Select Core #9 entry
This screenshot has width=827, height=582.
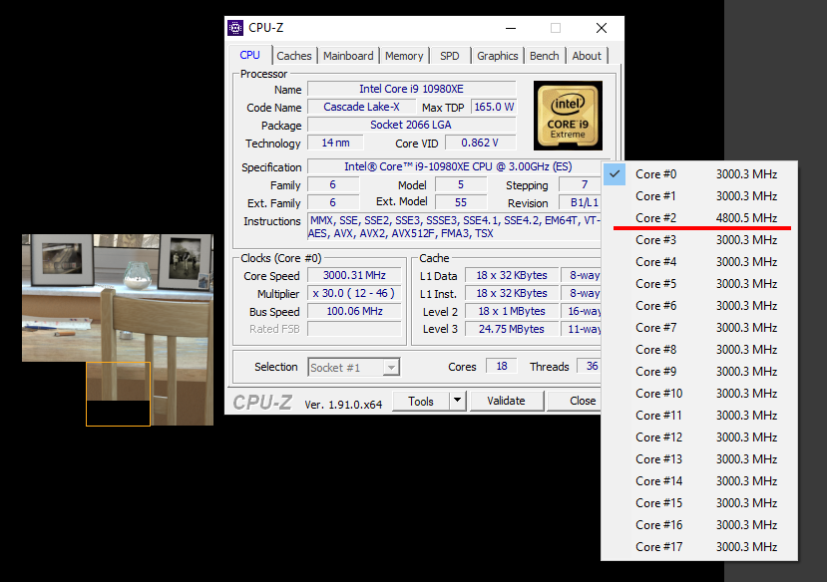[x=699, y=372]
